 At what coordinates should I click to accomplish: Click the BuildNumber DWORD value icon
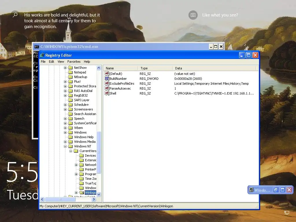pyautogui.click(x=107, y=78)
